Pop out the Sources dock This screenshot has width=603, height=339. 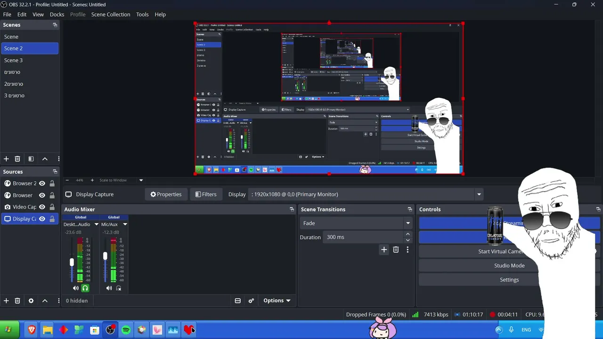click(x=55, y=172)
